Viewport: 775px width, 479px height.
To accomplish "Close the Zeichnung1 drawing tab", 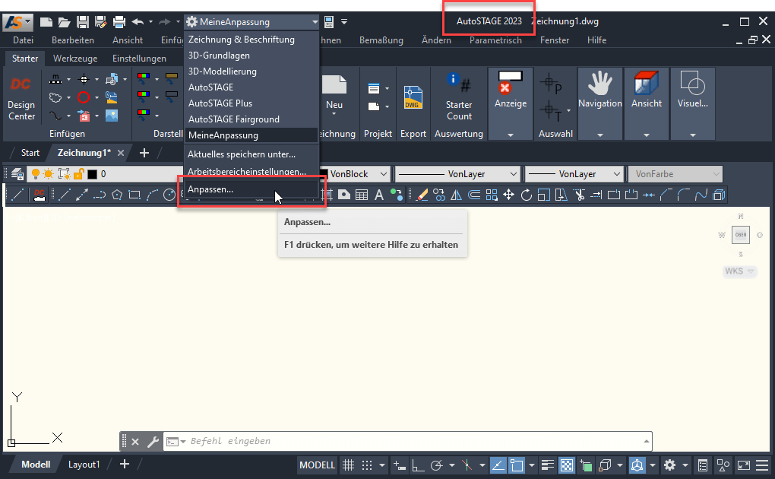I will pos(121,153).
